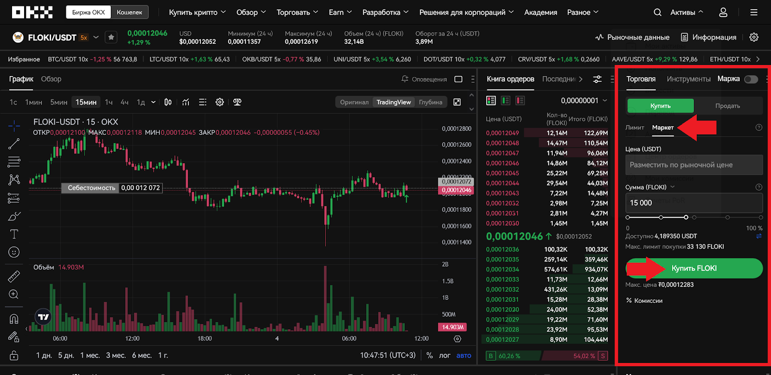Screen dimensions: 771x375
Task: Expand more timeframes dropdown after 1д
Action: (x=153, y=102)
